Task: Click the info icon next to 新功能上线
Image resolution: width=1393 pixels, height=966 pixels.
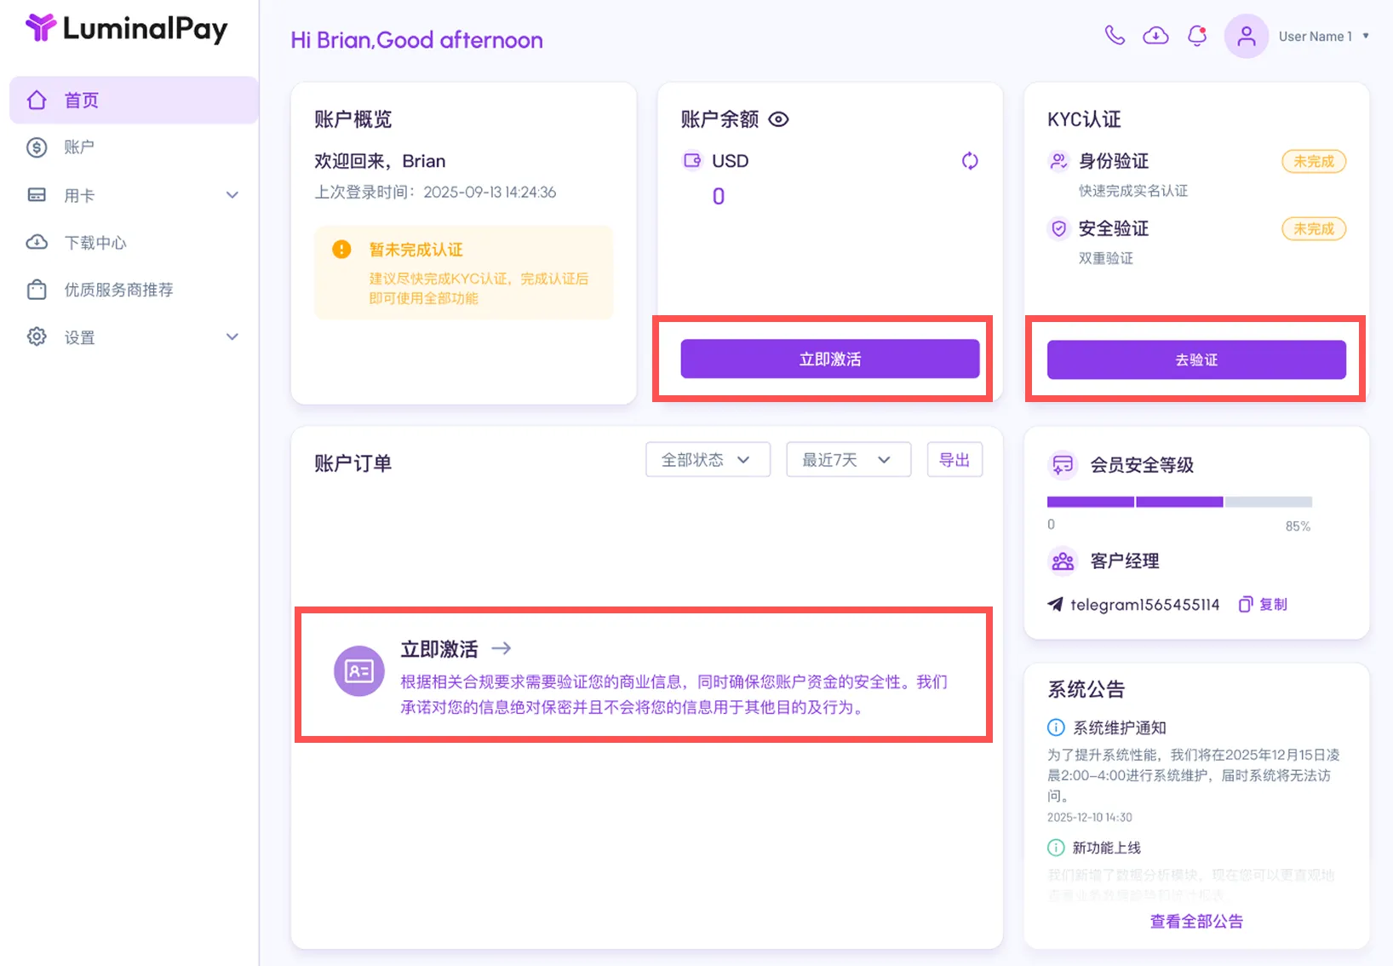Action: tap(1056, 848)
